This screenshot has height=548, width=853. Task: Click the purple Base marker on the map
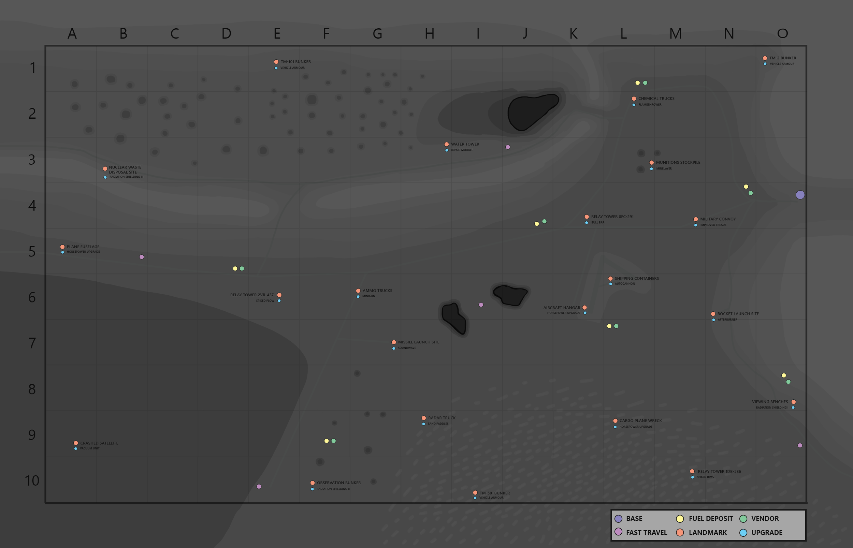800,195
